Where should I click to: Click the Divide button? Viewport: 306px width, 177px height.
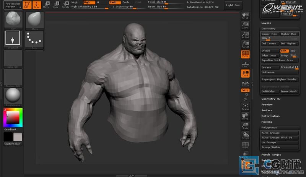click(270, 51)
